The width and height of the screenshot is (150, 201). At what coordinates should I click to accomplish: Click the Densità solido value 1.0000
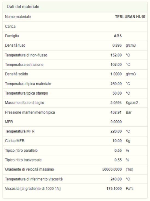pyautogui.click(x=116, y=74)
